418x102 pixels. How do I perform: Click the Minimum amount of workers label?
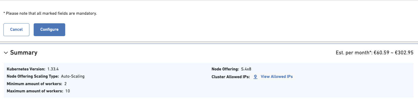pos(34,84)
